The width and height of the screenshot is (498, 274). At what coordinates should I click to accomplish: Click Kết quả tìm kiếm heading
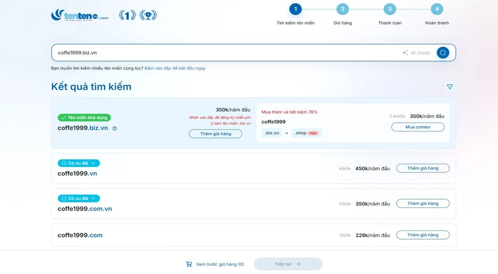(91, 87)
